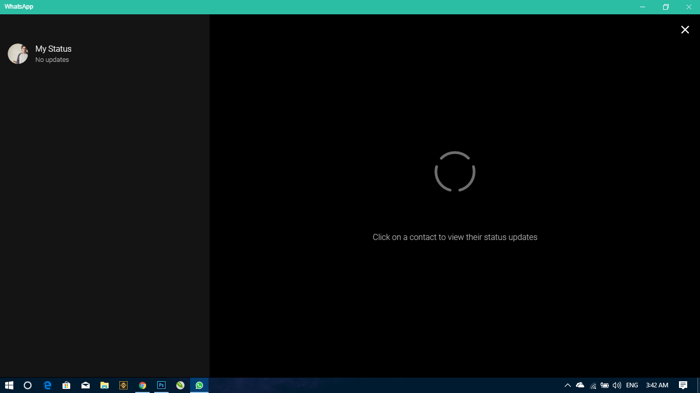700x393 pixels.
Task: Launch File Explorer from the taskbar
Action: (105, 385)
